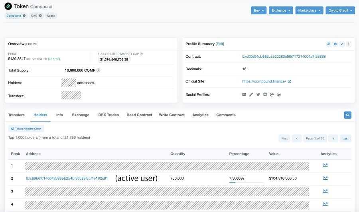The height and width of the screenshot is (212, 359).
Task: Click the rank 2 holder address link
Action: [x=67, y=178]
